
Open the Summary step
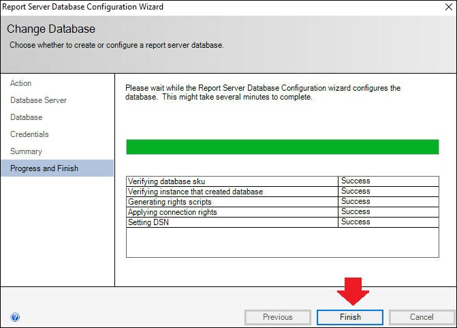27,151
